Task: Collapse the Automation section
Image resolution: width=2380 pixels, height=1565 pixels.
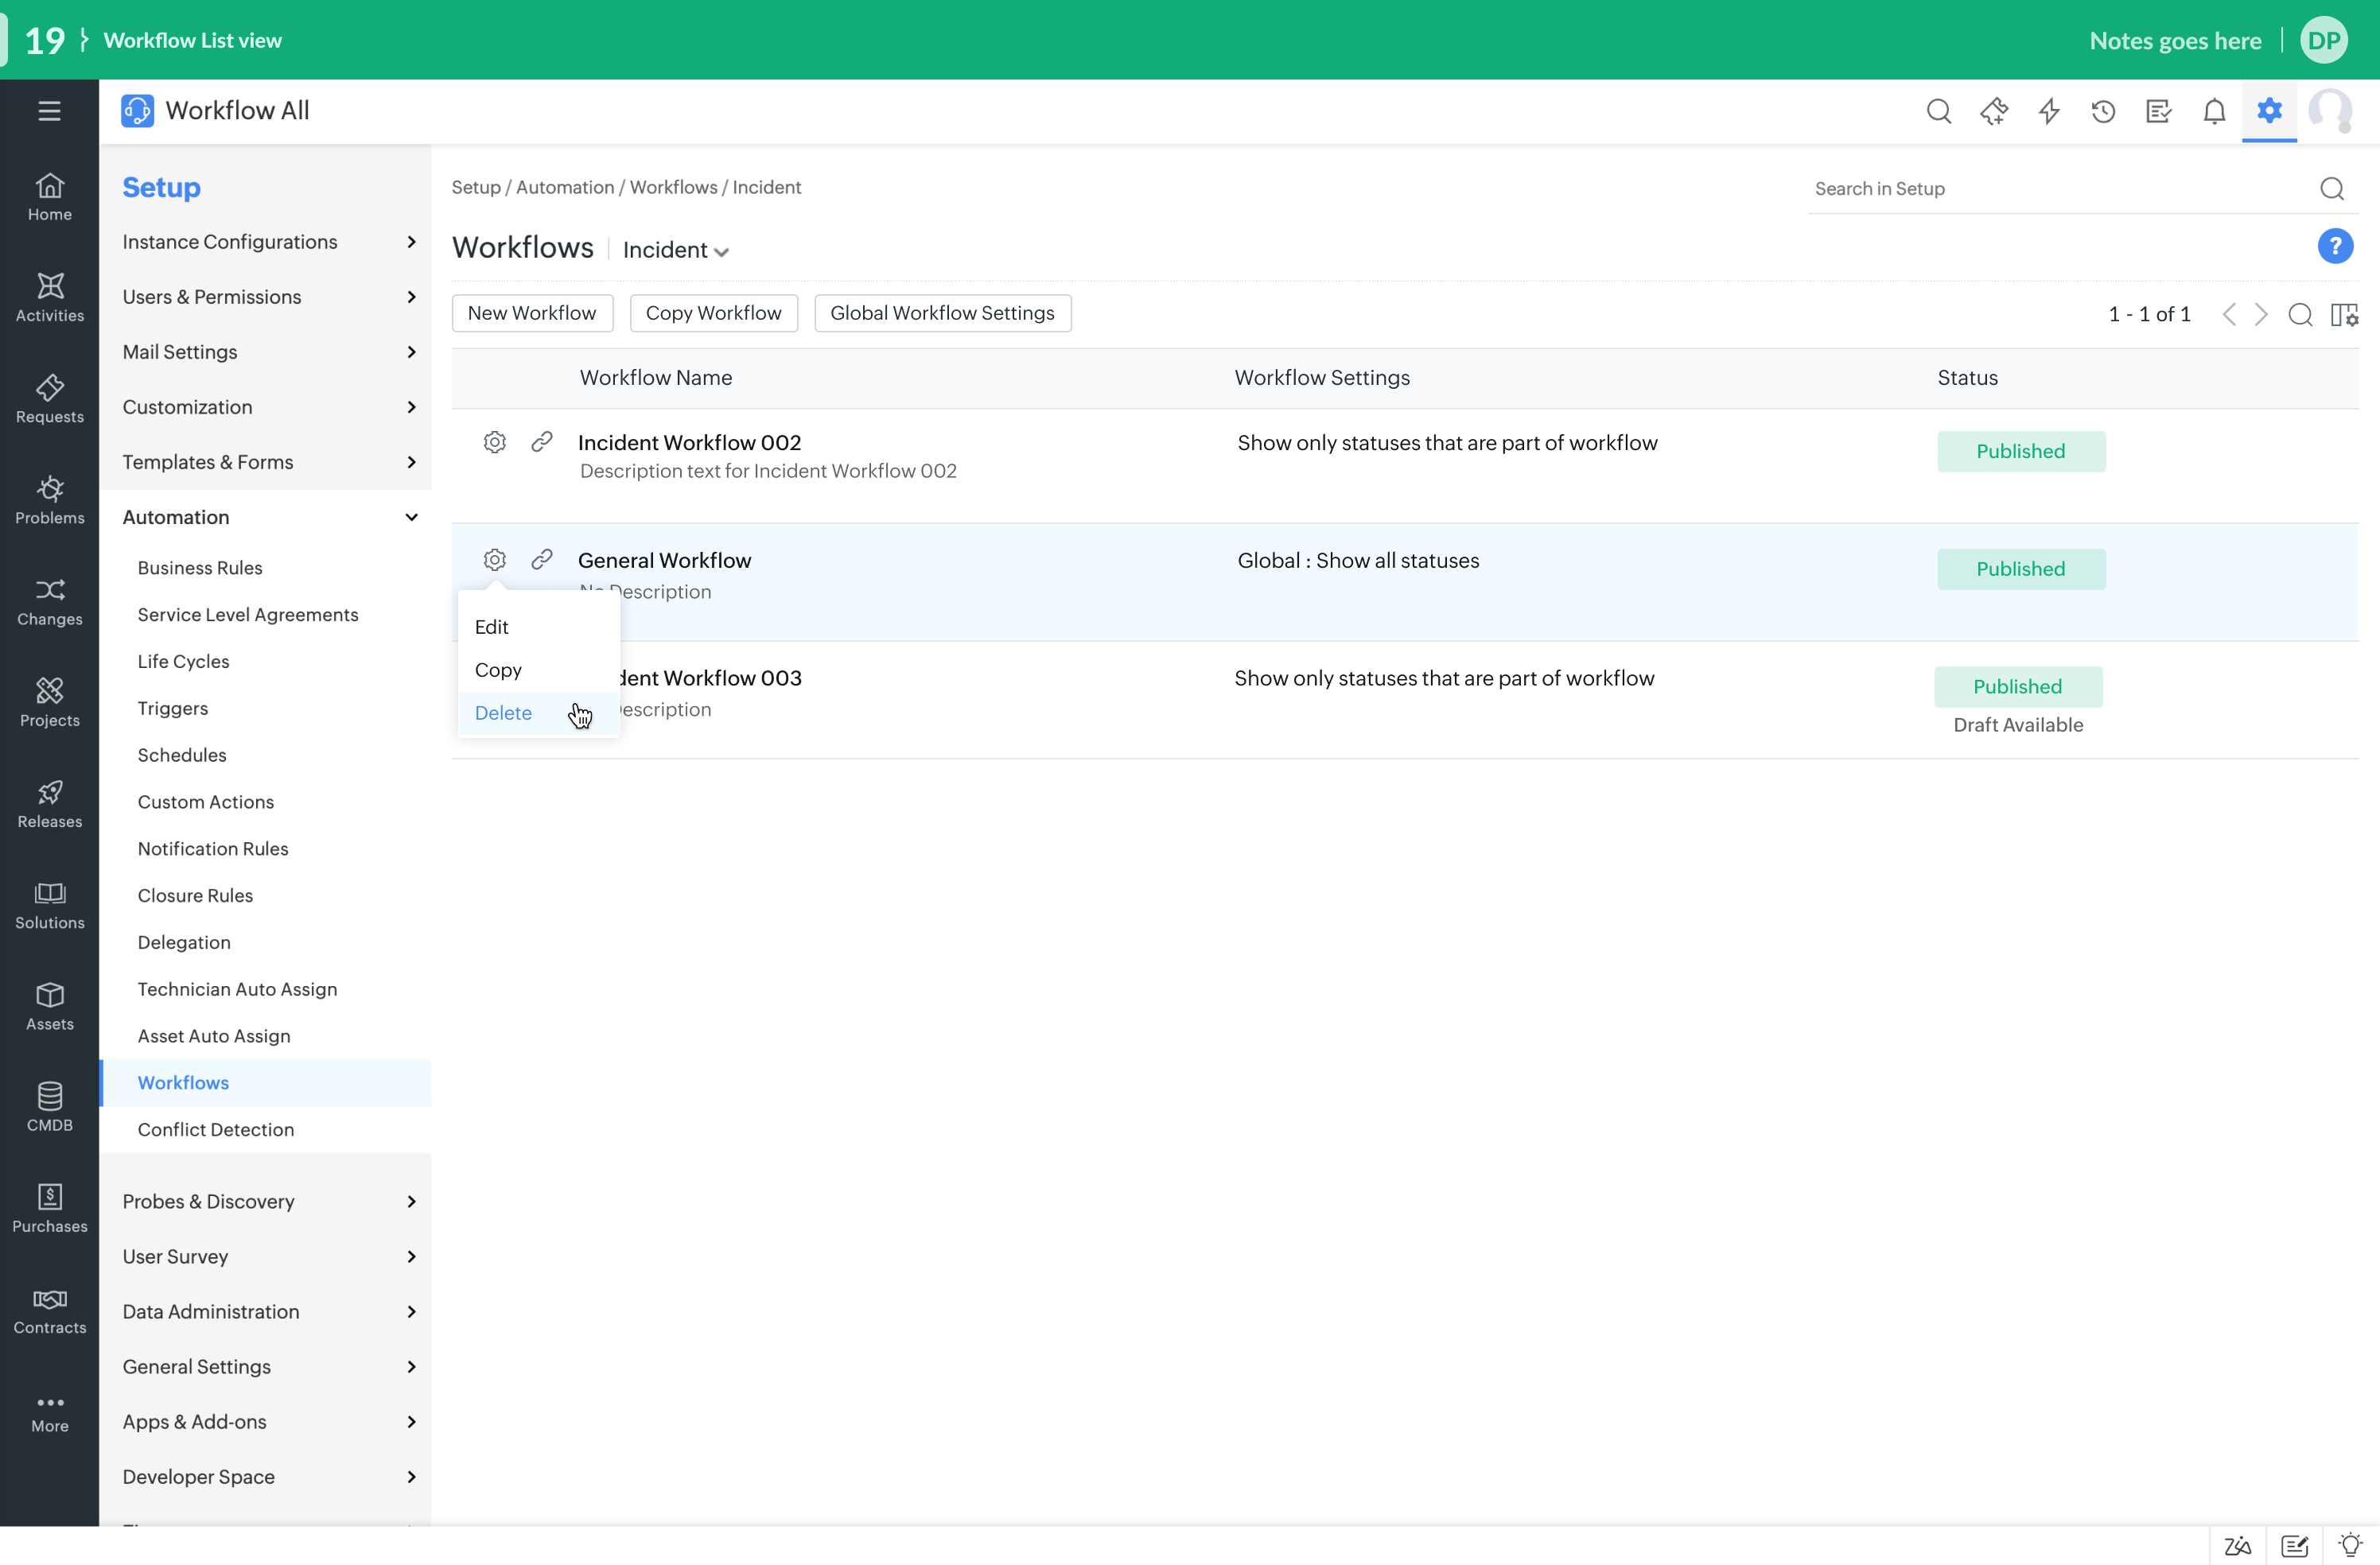Action: pos(411,517)
